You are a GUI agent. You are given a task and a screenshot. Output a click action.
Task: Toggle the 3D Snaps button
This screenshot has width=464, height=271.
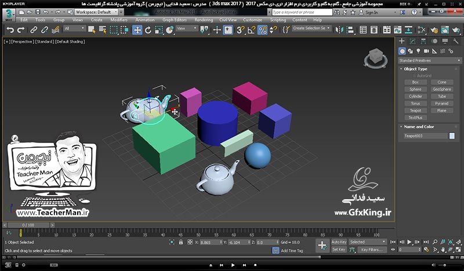point(241,30)
